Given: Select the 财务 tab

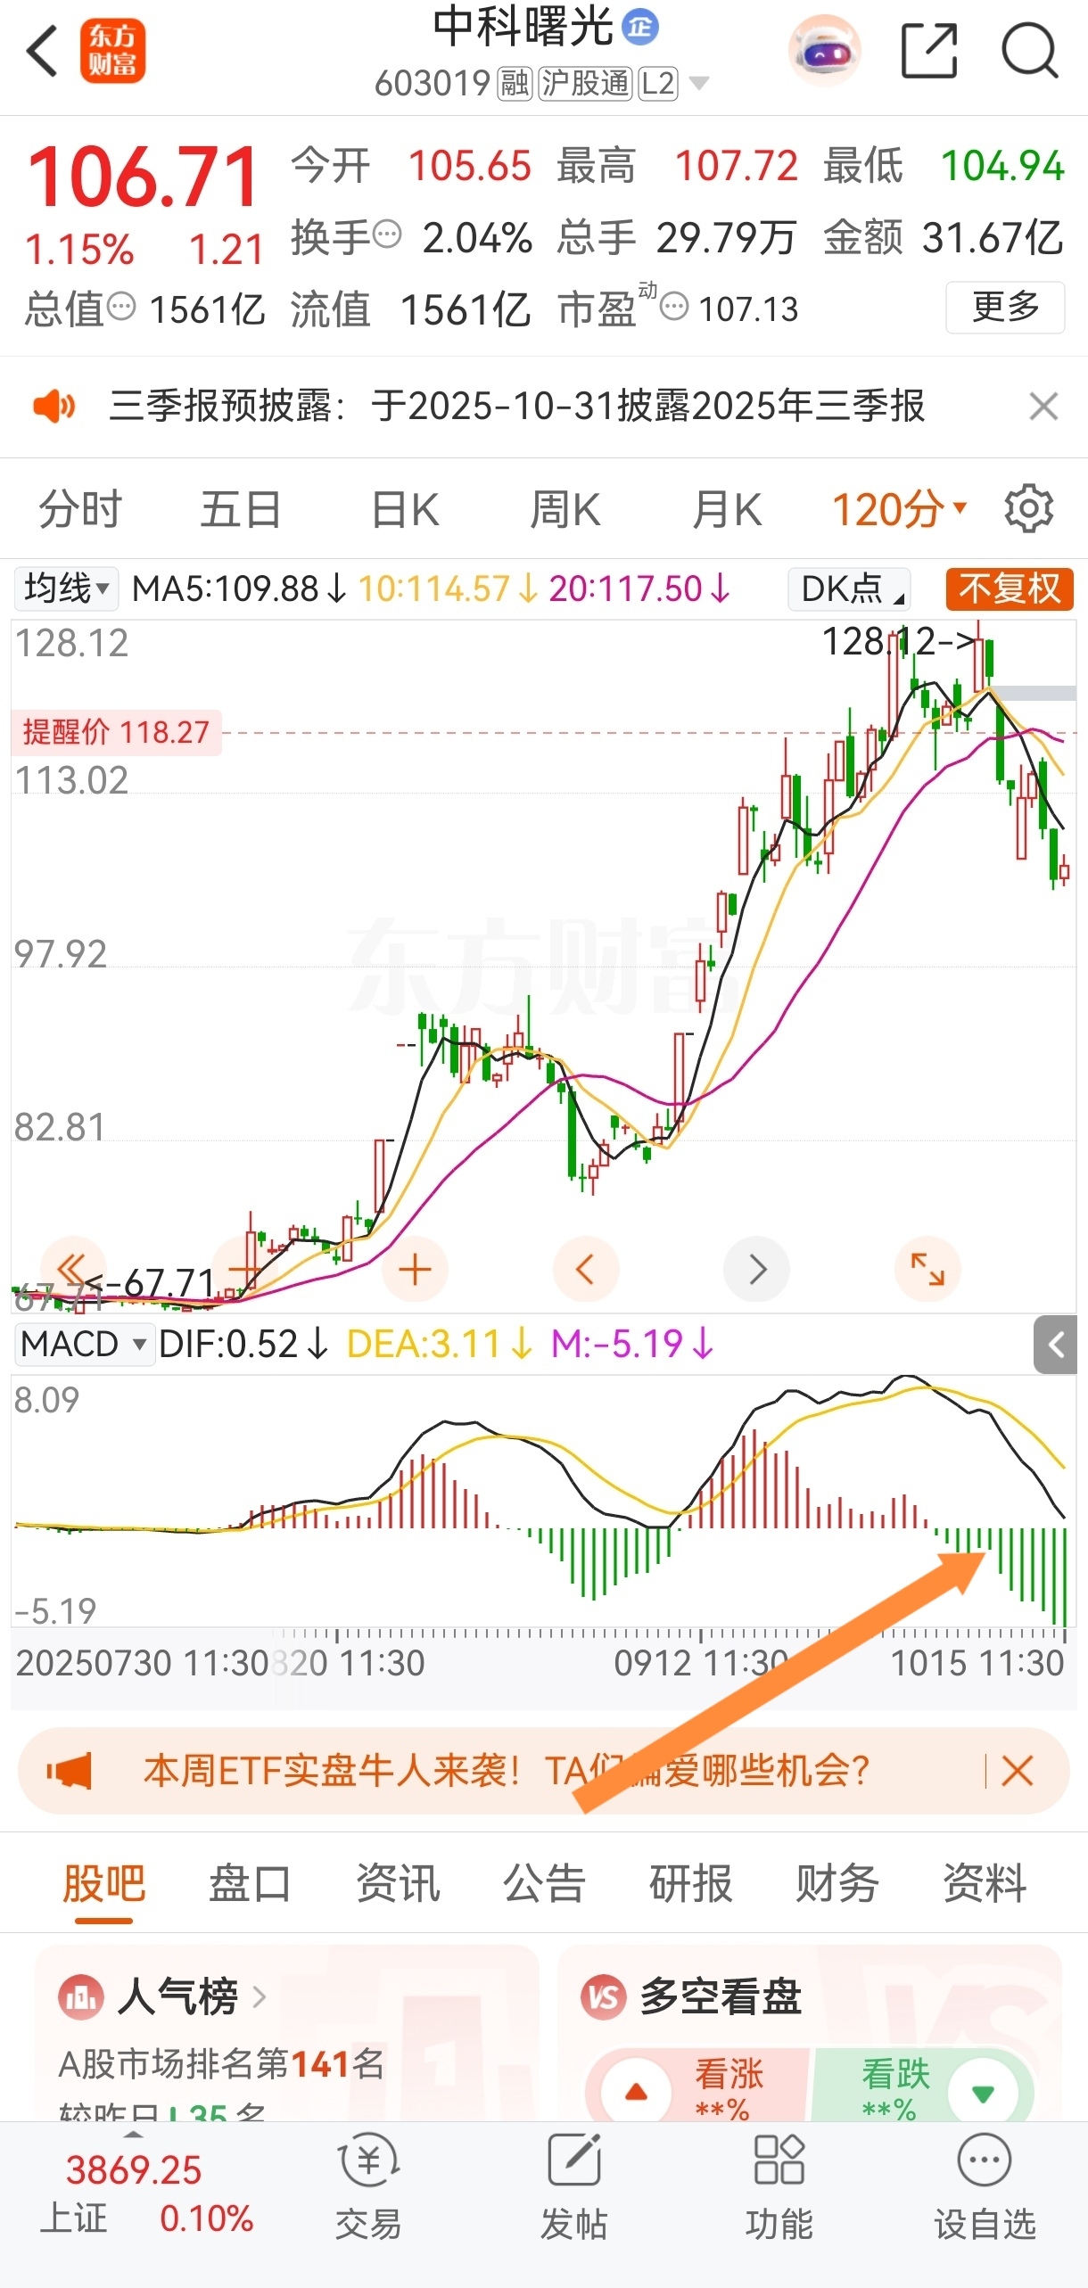Looking at the screenshot, I should click(837, 1883).
